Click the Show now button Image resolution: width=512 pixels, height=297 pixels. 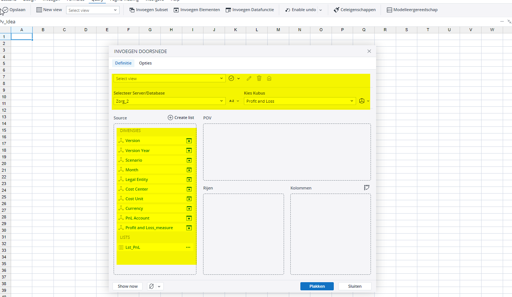pos(128,286)
